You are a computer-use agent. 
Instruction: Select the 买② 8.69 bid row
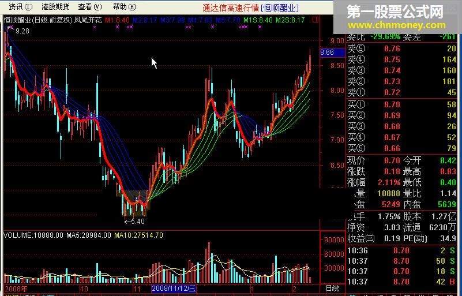tap(402, 115)
